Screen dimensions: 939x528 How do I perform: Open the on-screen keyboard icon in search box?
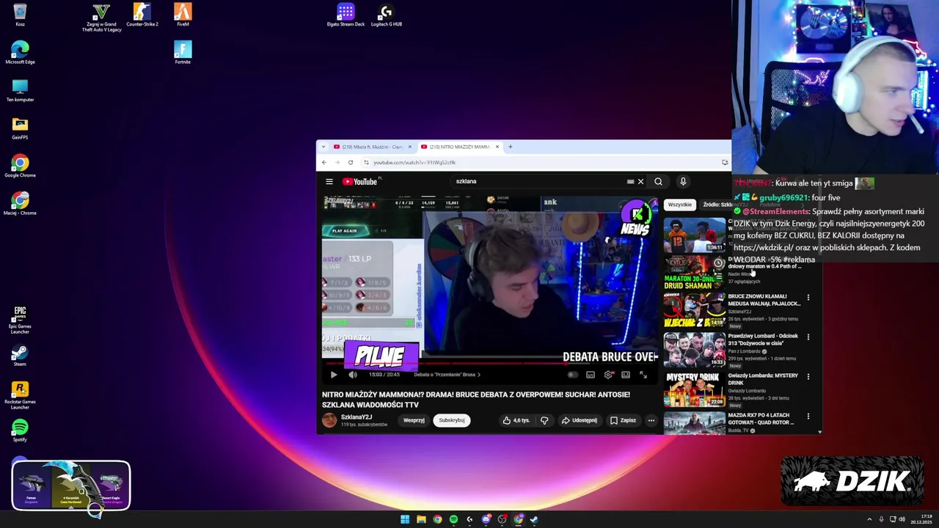(x=630, y=181)
